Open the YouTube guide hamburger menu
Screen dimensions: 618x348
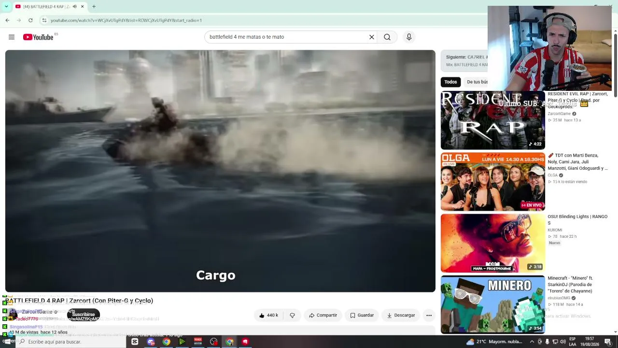coord(12,37)
